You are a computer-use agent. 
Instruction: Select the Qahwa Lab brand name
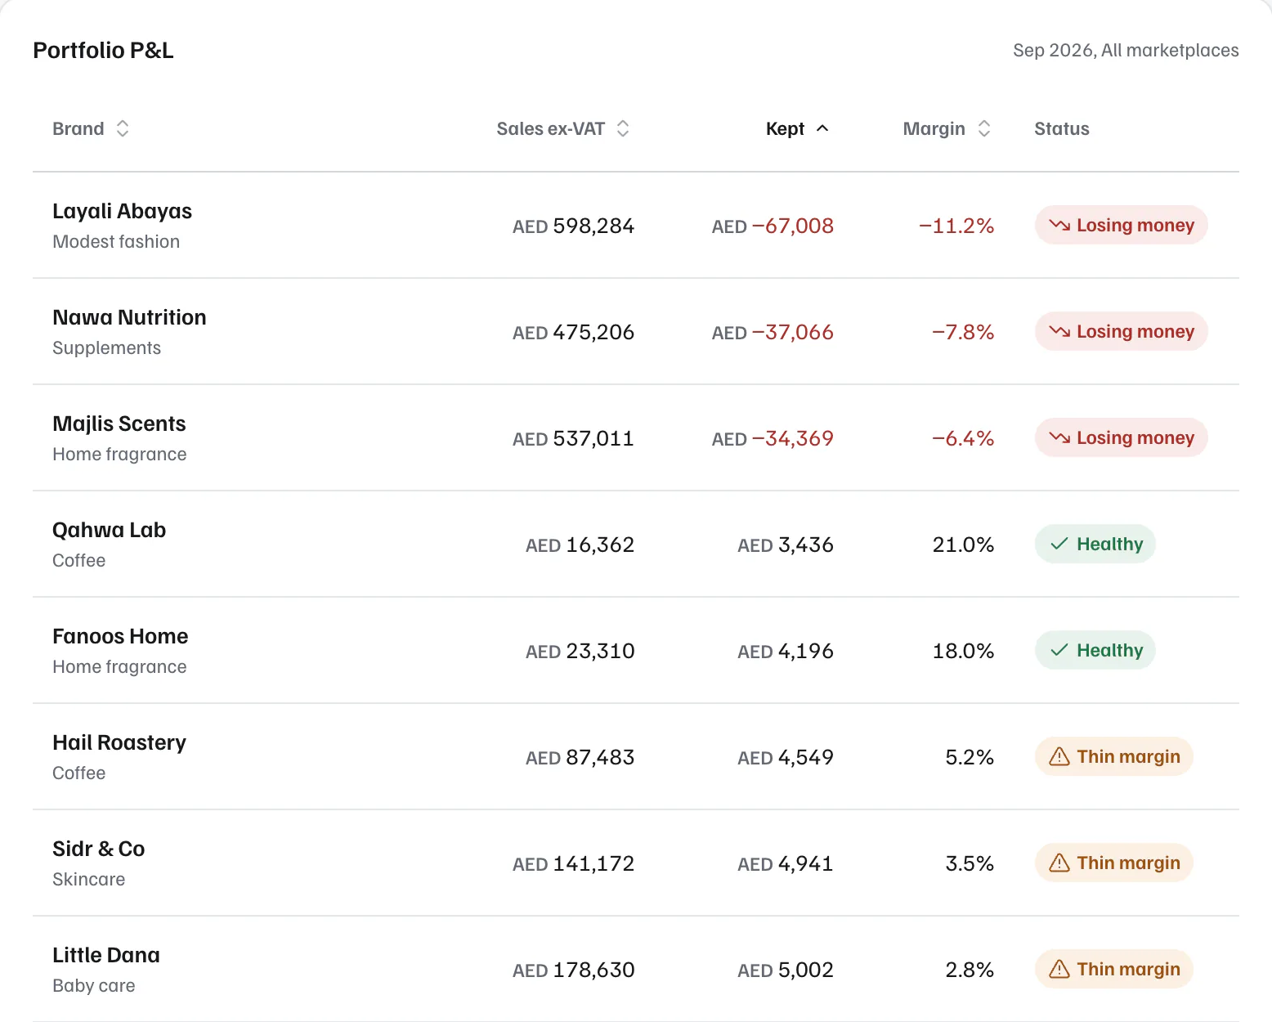pyautogui.click(x=110, y=530)
